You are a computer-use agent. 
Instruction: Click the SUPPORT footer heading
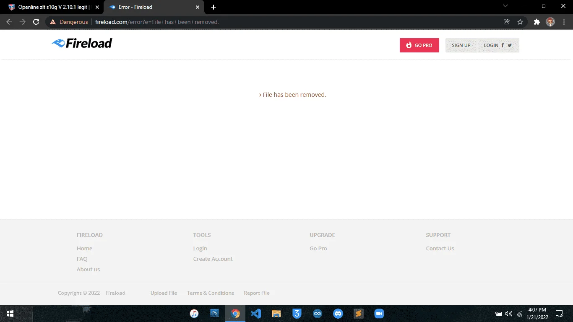click(438, 235)
